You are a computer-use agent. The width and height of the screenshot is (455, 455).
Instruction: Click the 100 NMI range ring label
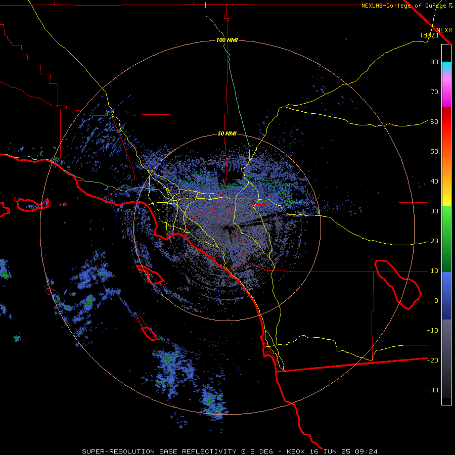click(227, 40)
